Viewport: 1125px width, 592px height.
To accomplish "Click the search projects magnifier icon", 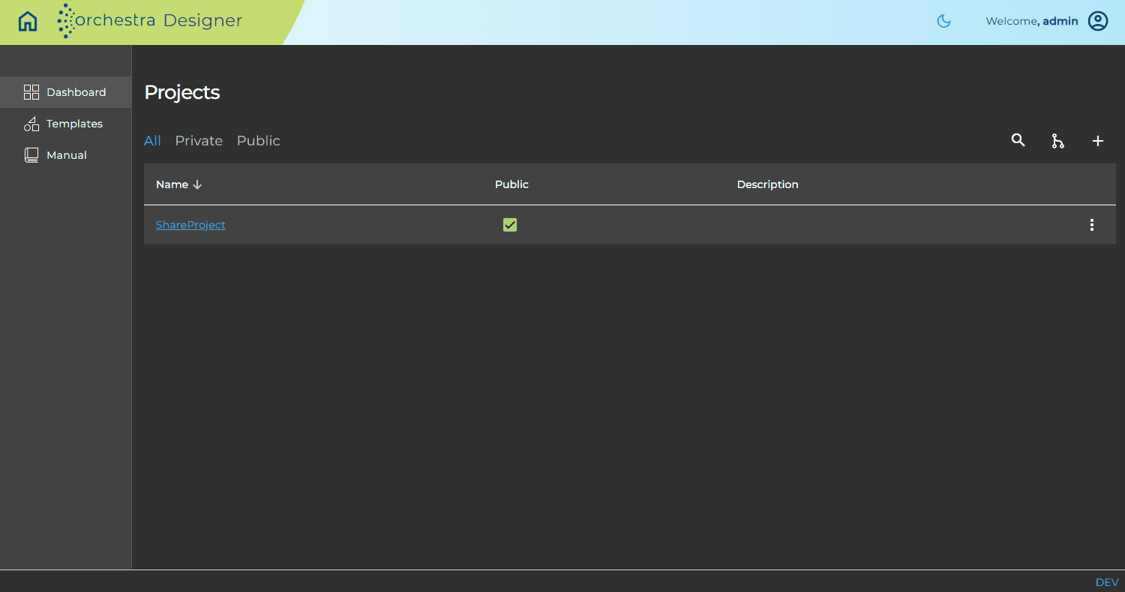I will coord(1018,140).
